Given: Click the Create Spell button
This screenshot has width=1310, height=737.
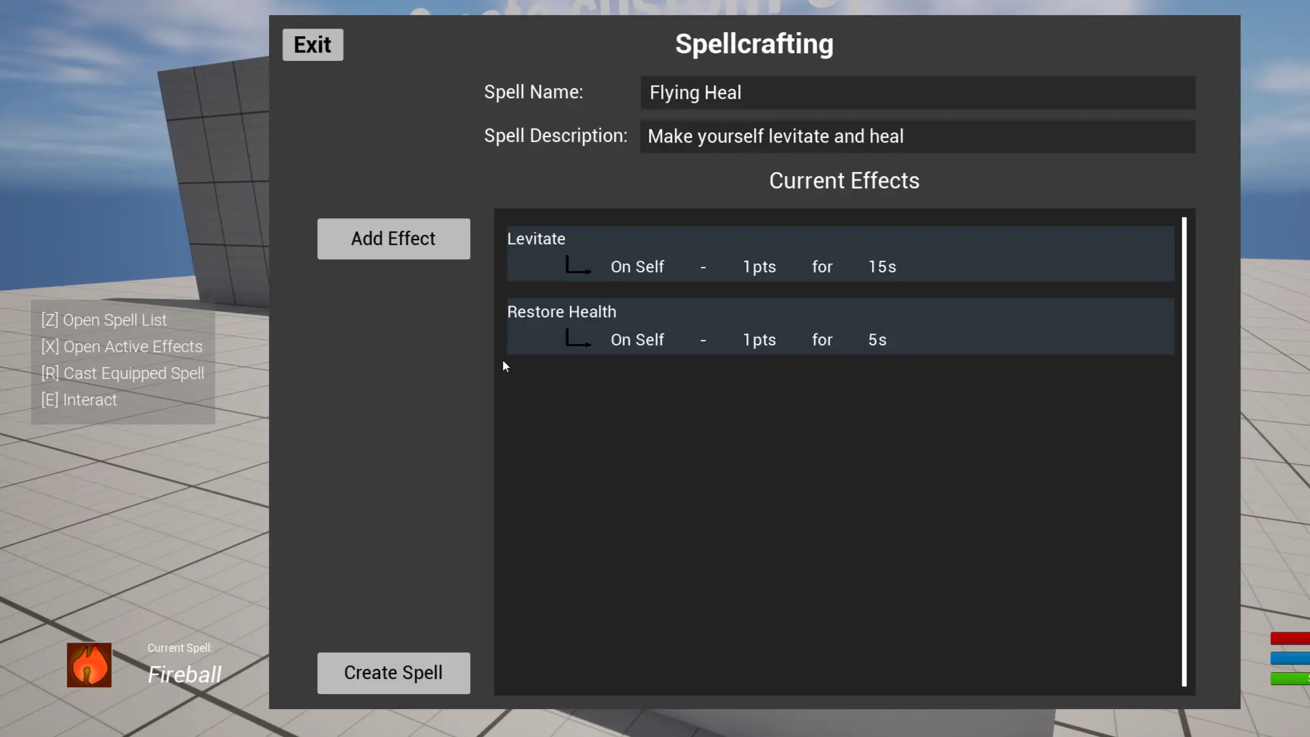Looking at the screenshot, I should tap(394, 673).
